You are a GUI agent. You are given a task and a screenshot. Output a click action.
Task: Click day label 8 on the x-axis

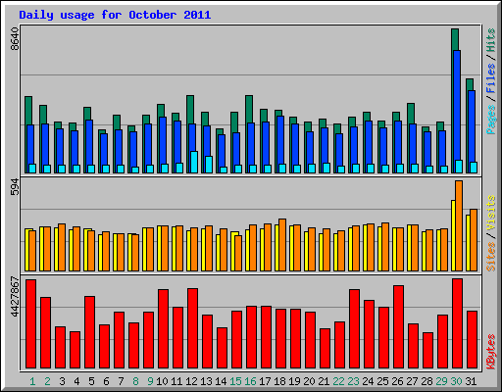pyautogui.click(x=135, y=381)
